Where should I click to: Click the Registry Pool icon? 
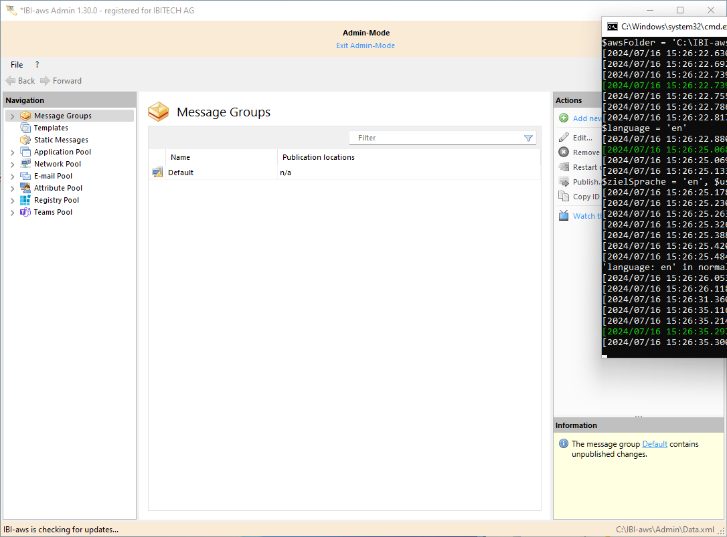click(x=25, y=200)
